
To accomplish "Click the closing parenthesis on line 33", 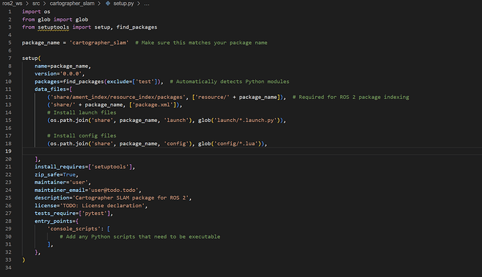I will [24, 260].
